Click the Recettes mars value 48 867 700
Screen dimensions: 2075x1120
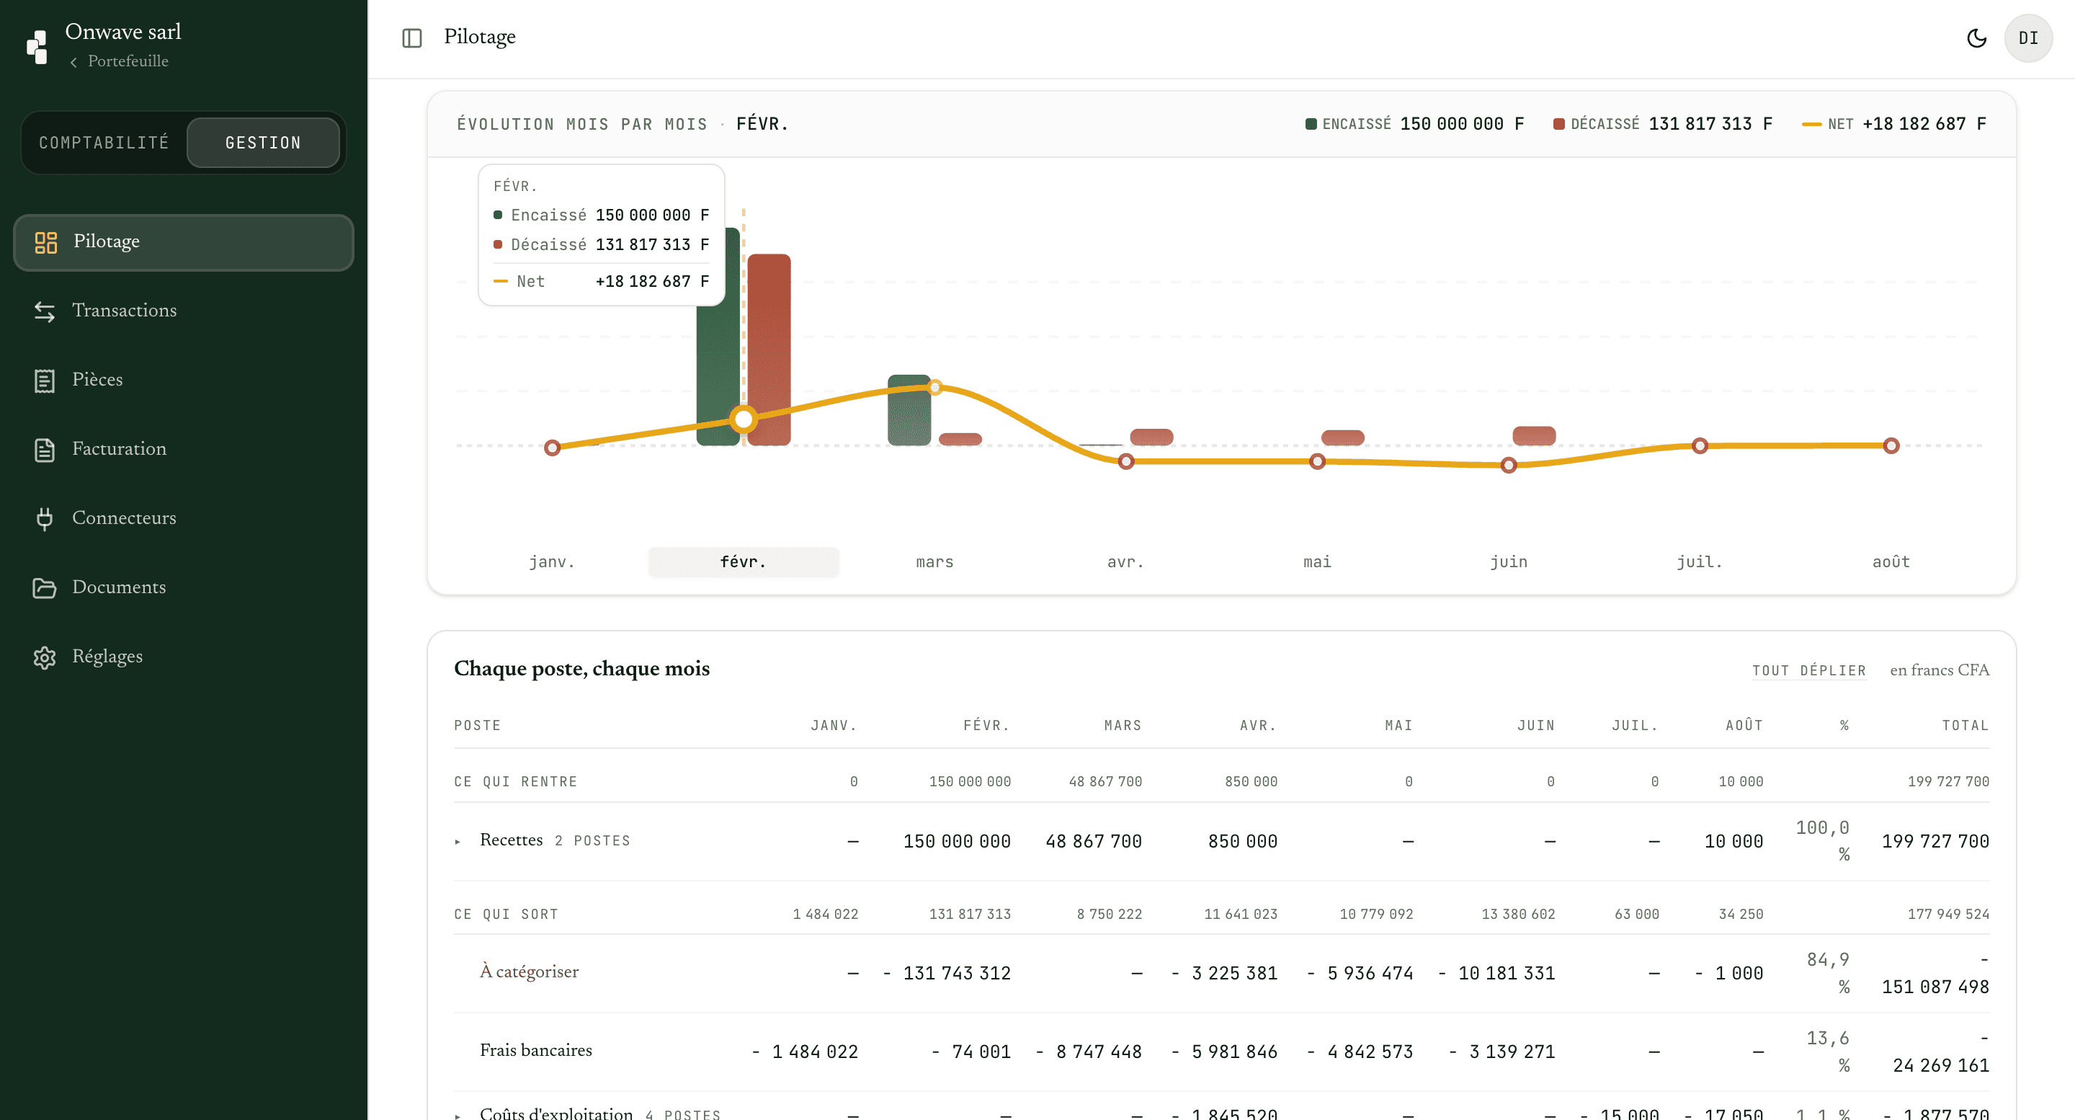point(1093,841)
